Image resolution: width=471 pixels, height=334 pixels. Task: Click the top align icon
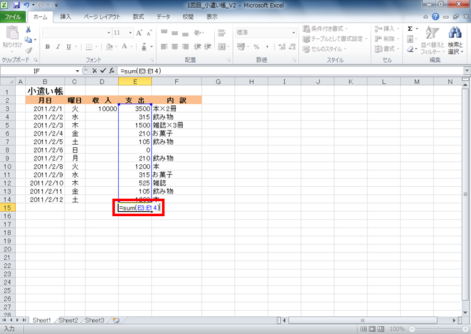(164, 33)
